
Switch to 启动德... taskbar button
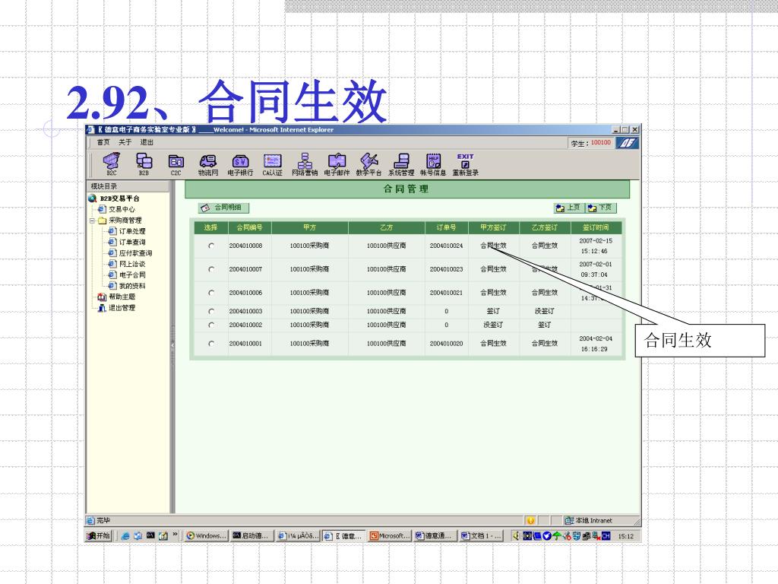252,536
